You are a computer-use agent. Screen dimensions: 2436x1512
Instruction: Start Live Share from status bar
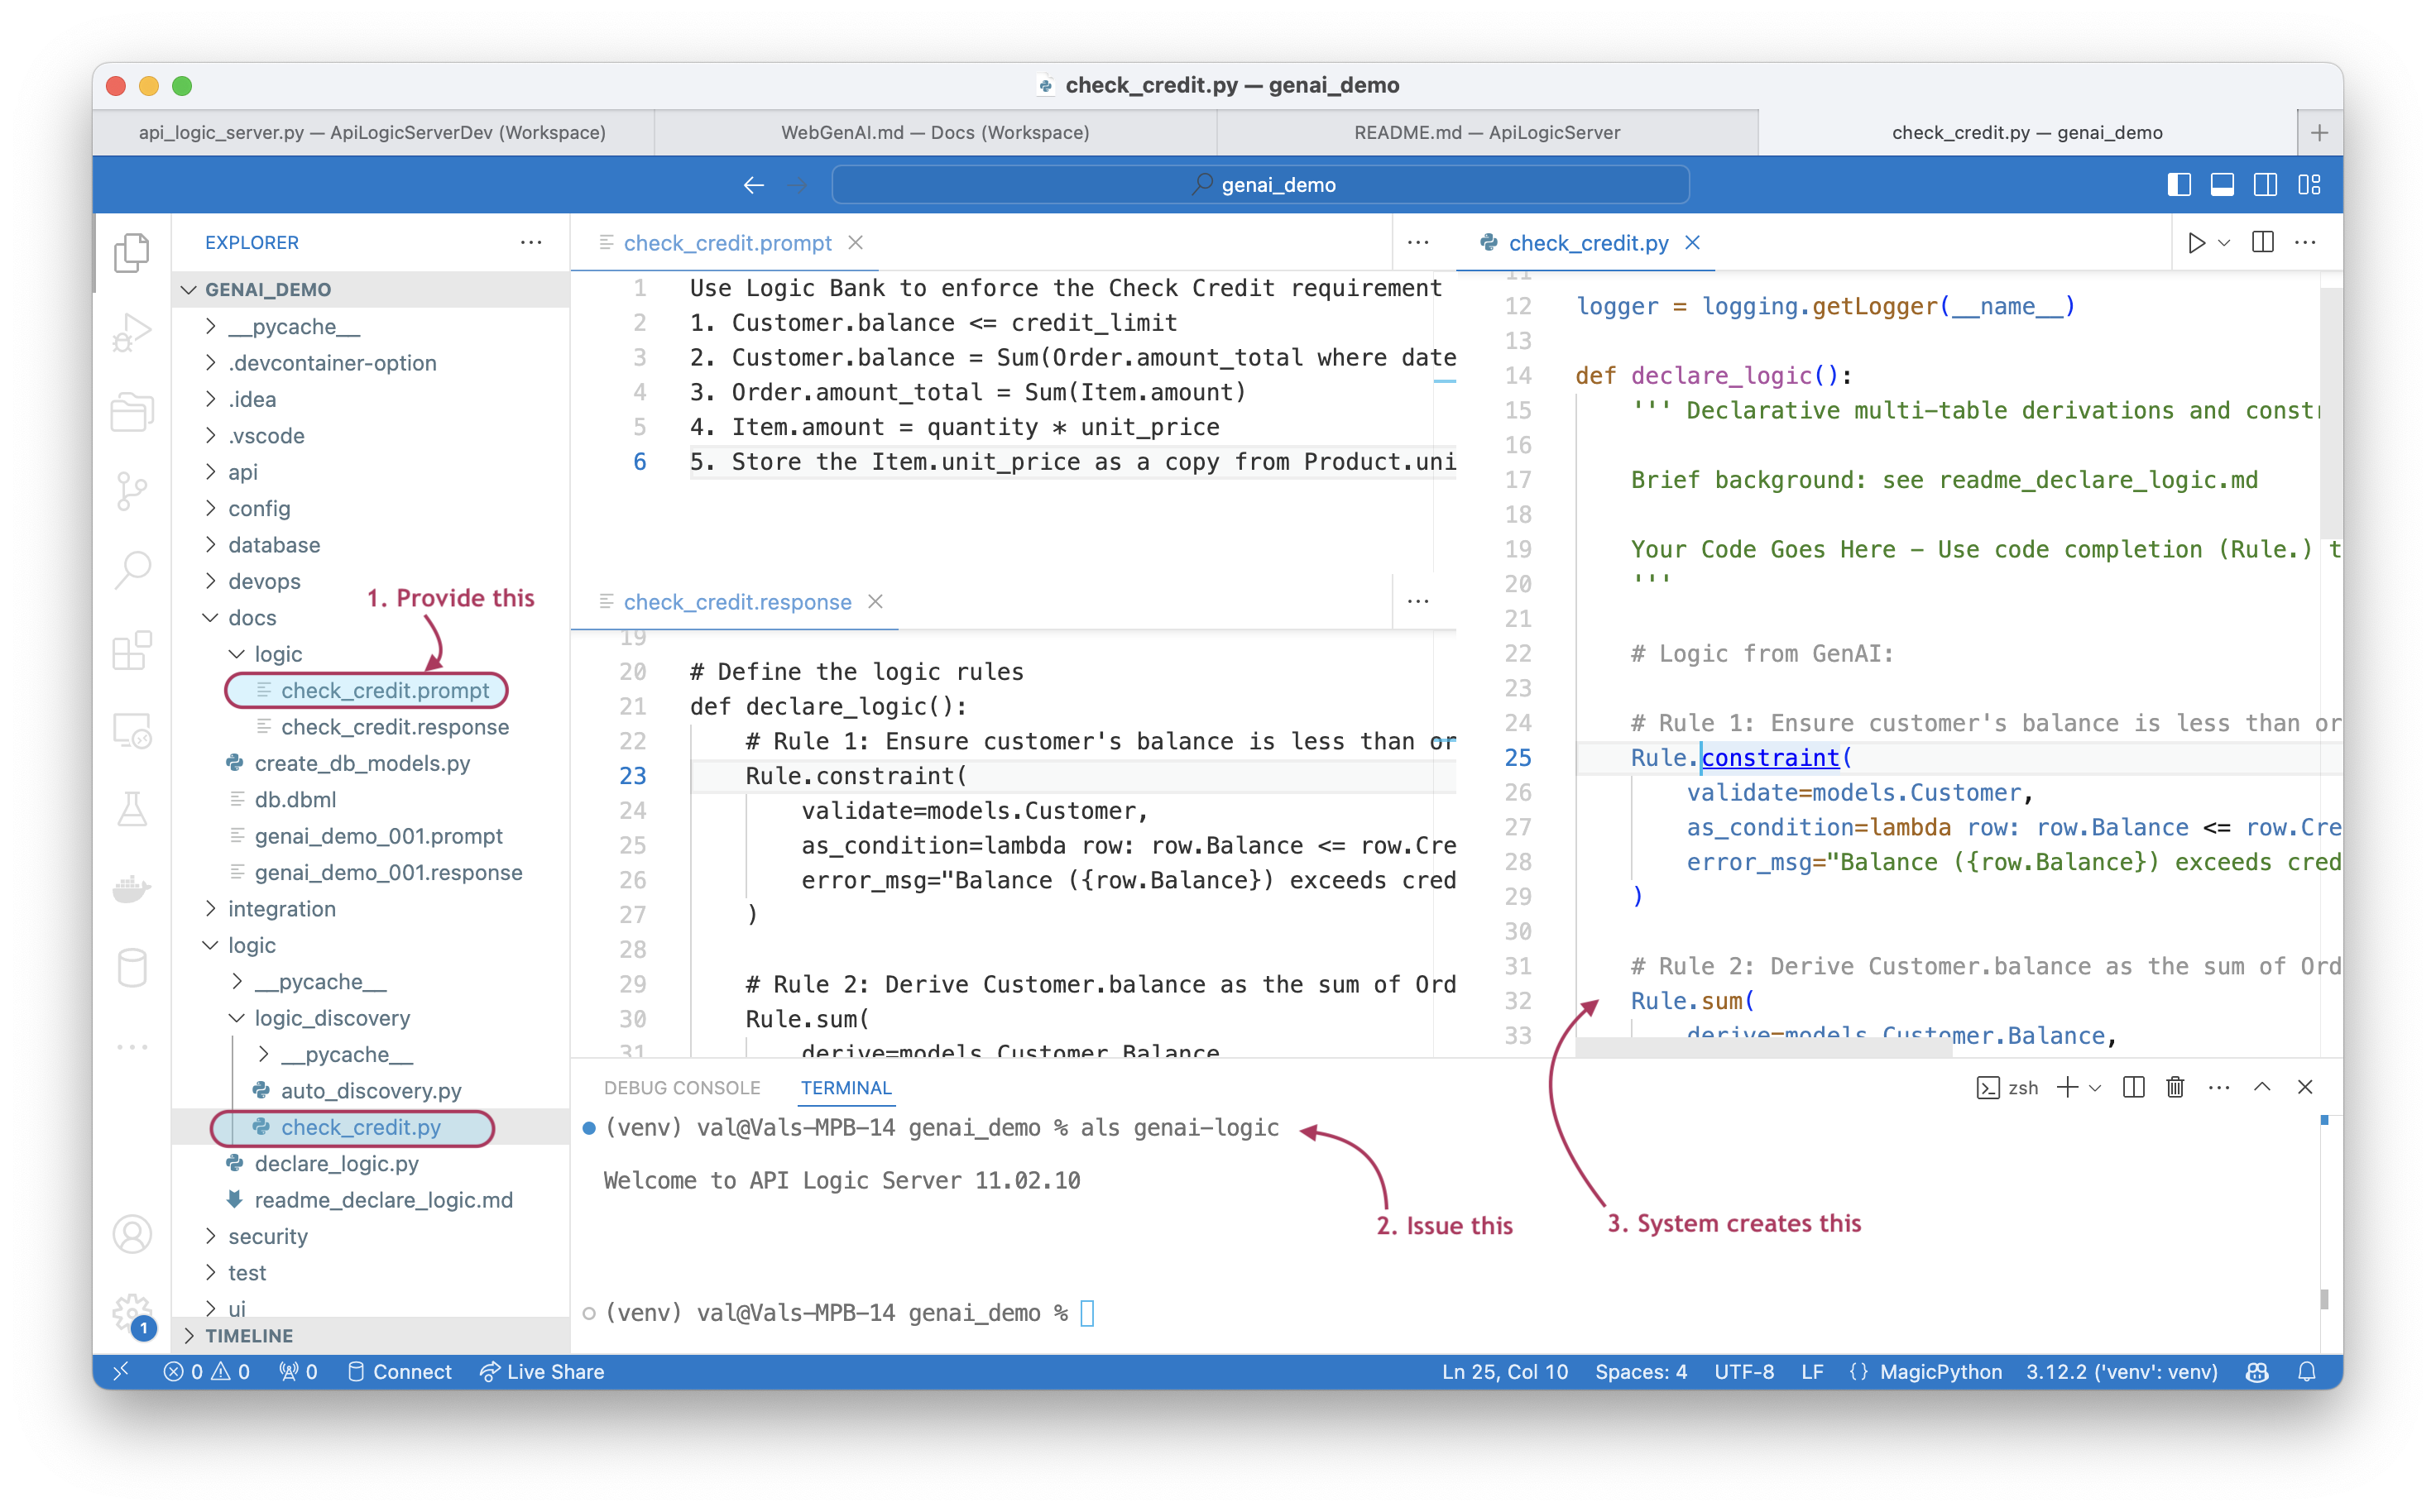click(542, 1372)
